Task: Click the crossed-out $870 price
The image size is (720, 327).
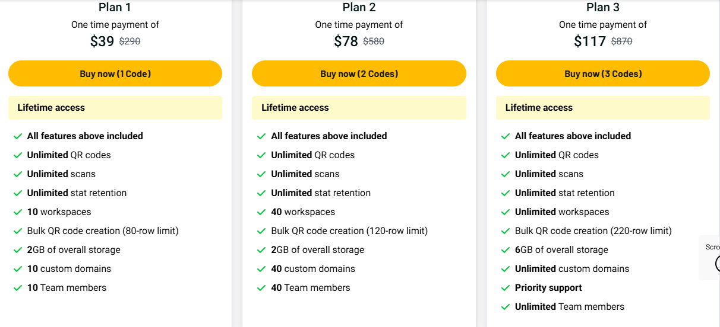Action: click(621, 41)
